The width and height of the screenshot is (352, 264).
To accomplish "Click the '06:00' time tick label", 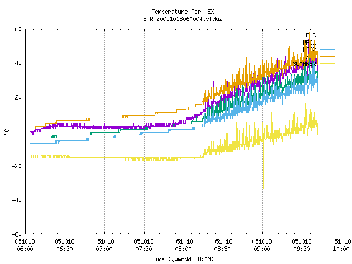I will 25,249.
